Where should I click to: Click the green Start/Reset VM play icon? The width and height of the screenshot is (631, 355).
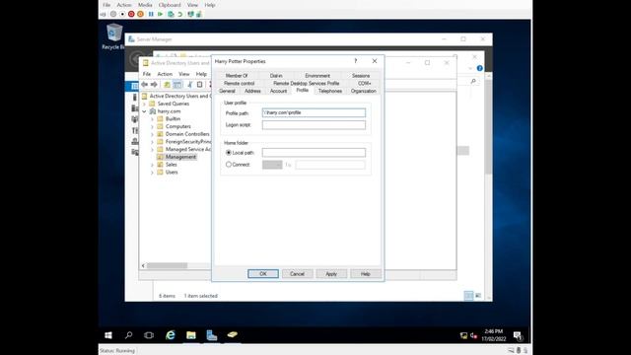click(x=160, y=14)
